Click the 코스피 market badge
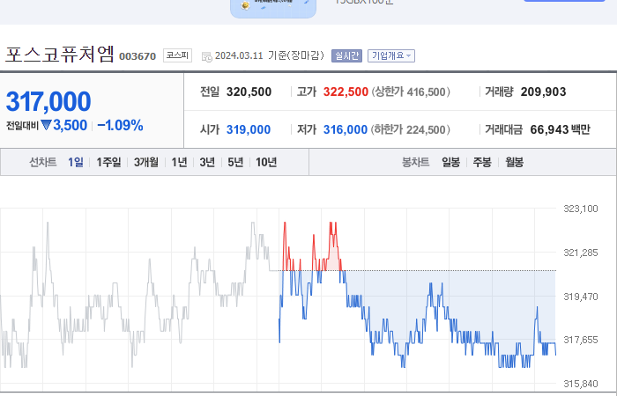The width and height of the screenshot is (617, 396). 177,55
